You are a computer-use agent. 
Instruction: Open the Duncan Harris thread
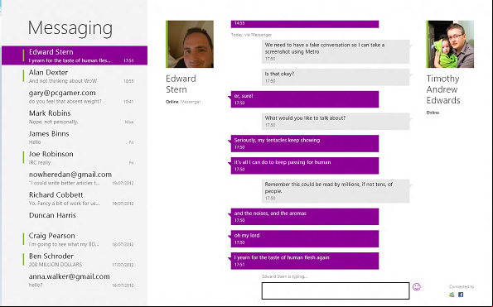[x=75, y=219]
